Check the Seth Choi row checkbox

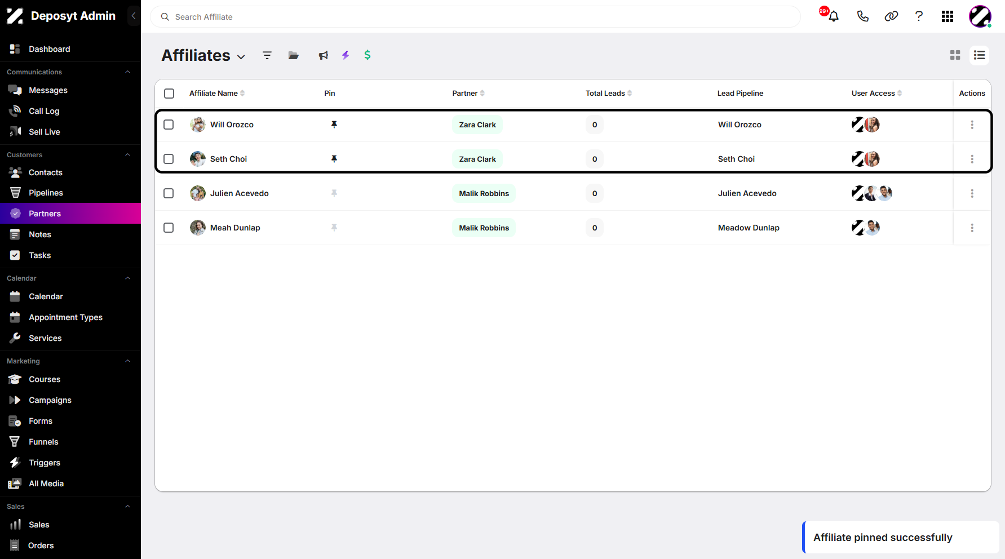169,159
